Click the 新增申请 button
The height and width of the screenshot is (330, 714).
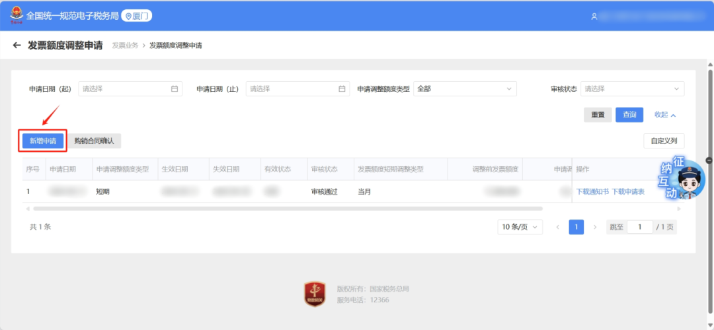pos(43,141)
